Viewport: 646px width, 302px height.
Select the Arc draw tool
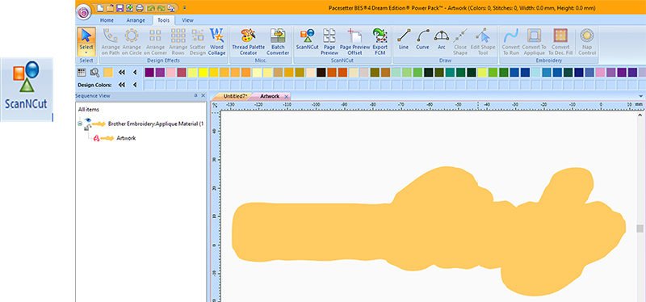[x=442, y=40]
